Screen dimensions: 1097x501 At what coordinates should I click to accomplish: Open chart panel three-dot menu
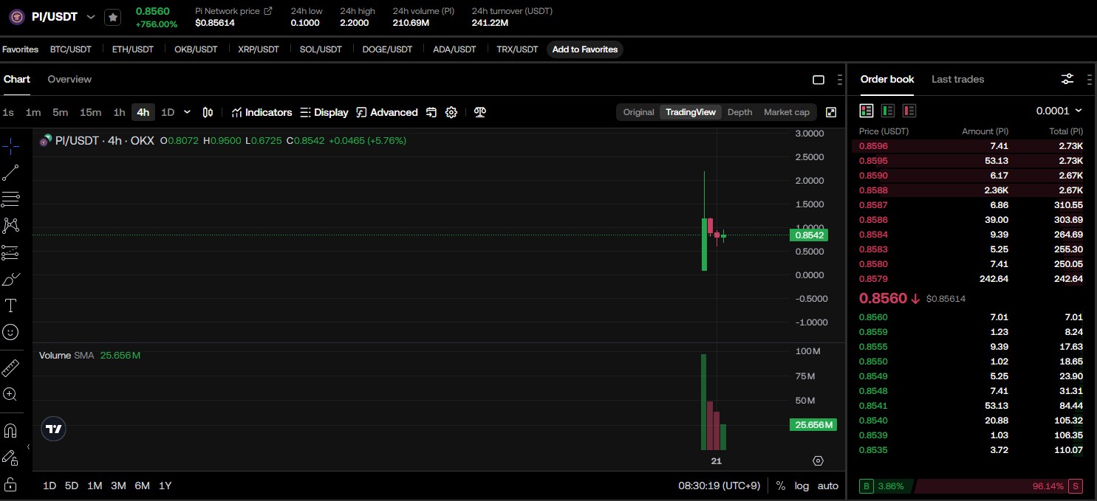[839, 80]
